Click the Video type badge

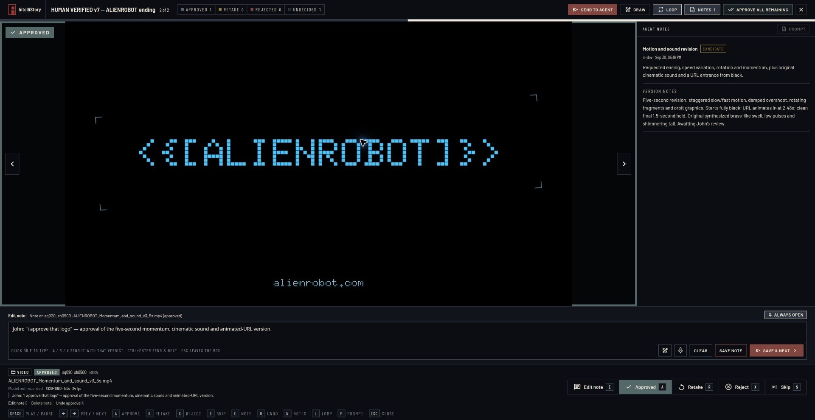tap(20, 372)
